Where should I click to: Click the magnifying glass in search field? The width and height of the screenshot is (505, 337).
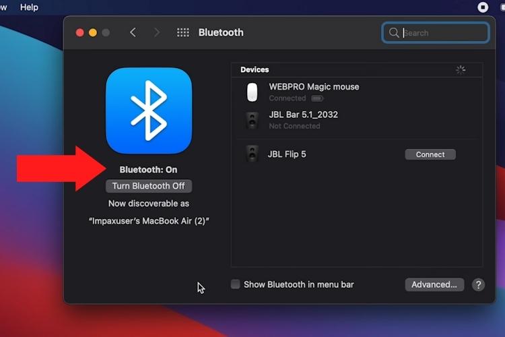point(394,32)
